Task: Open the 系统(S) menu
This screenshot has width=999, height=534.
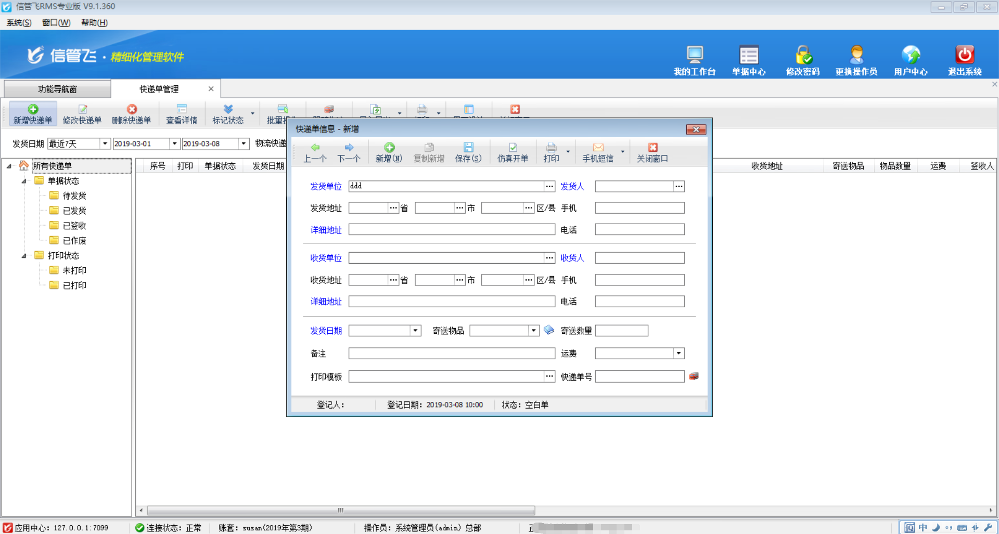Action: (19, 22)
